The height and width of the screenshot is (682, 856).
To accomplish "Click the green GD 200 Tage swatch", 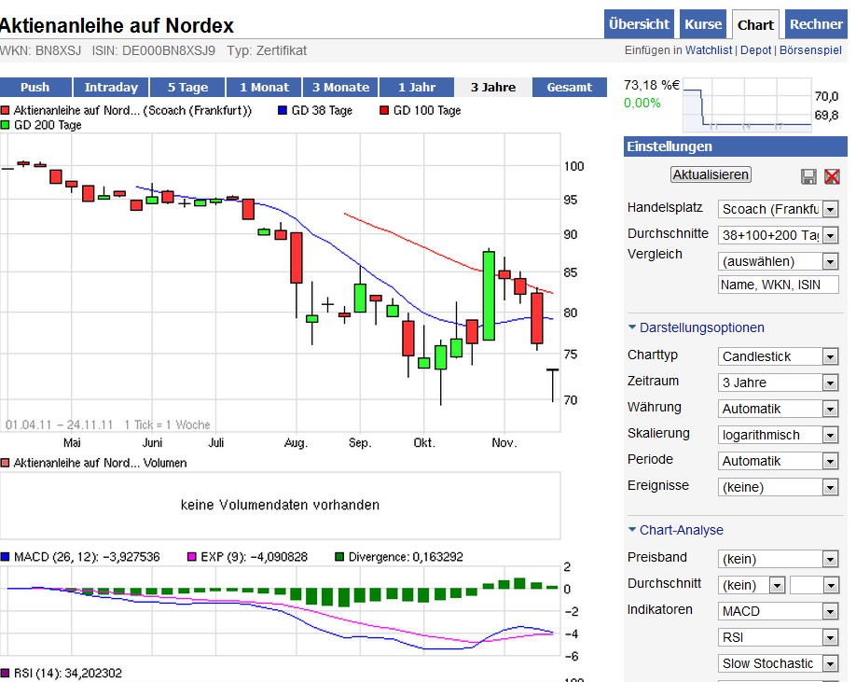I will (x=6, y=125).
